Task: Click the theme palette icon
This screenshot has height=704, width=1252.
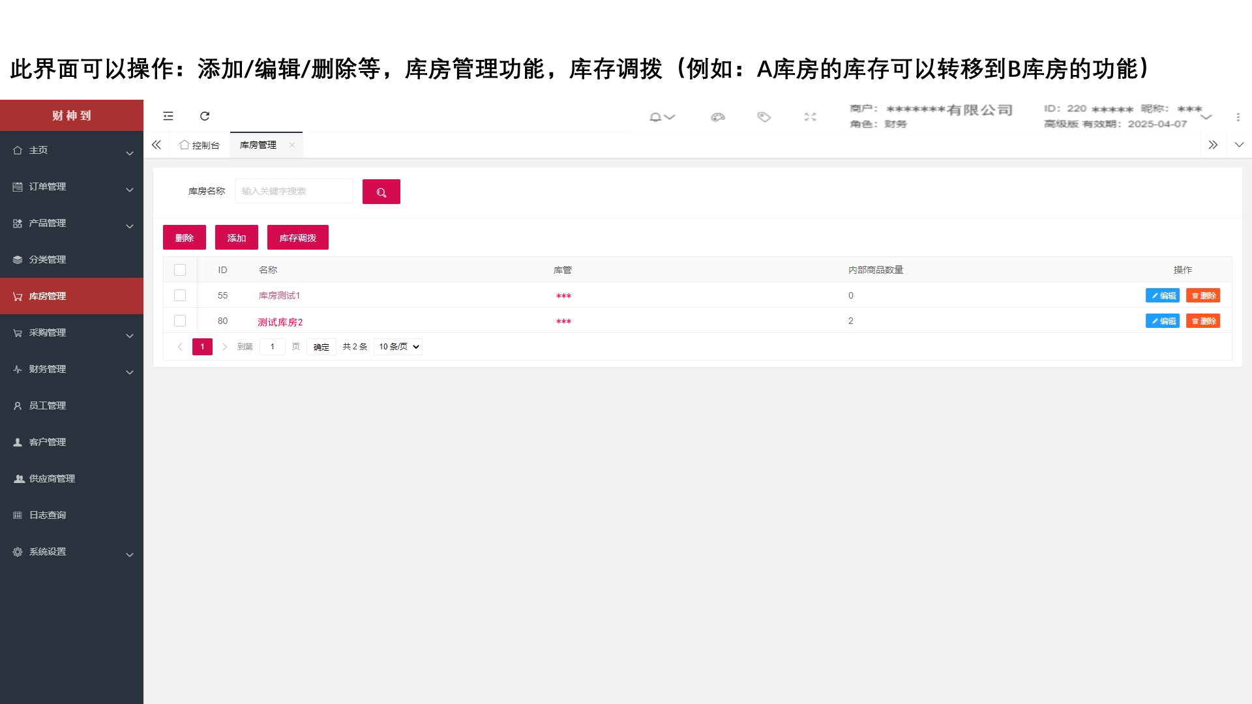Action: 718,117
